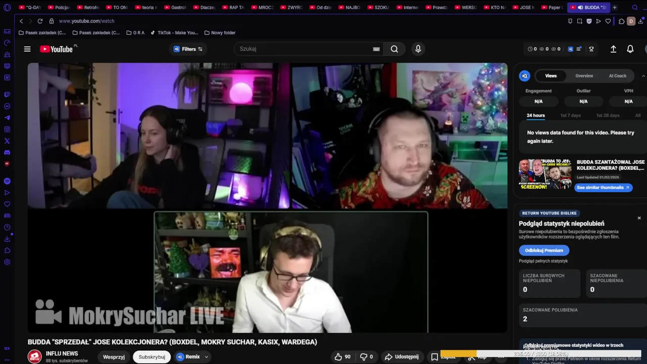The image size is (647, 364).
Task: Add page to bookmarks with heart icon
Action: tap(608, 21)
